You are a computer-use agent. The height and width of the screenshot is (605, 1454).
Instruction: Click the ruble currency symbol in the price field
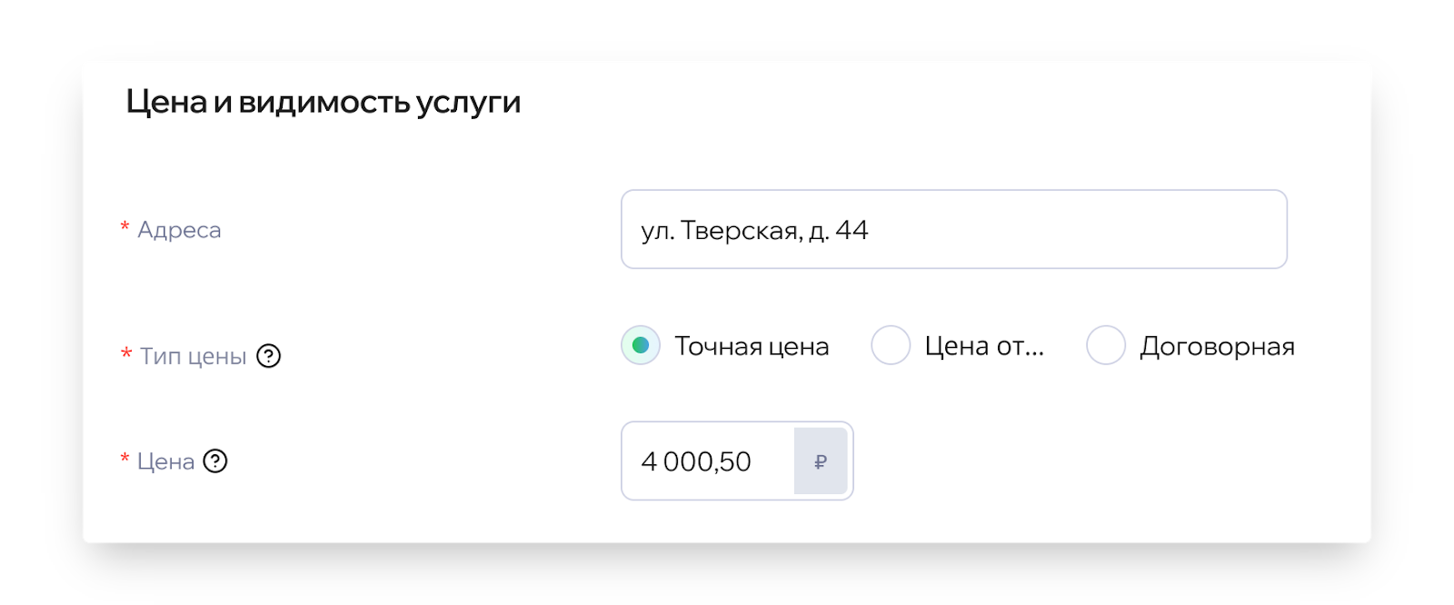(x=821, y=461)
